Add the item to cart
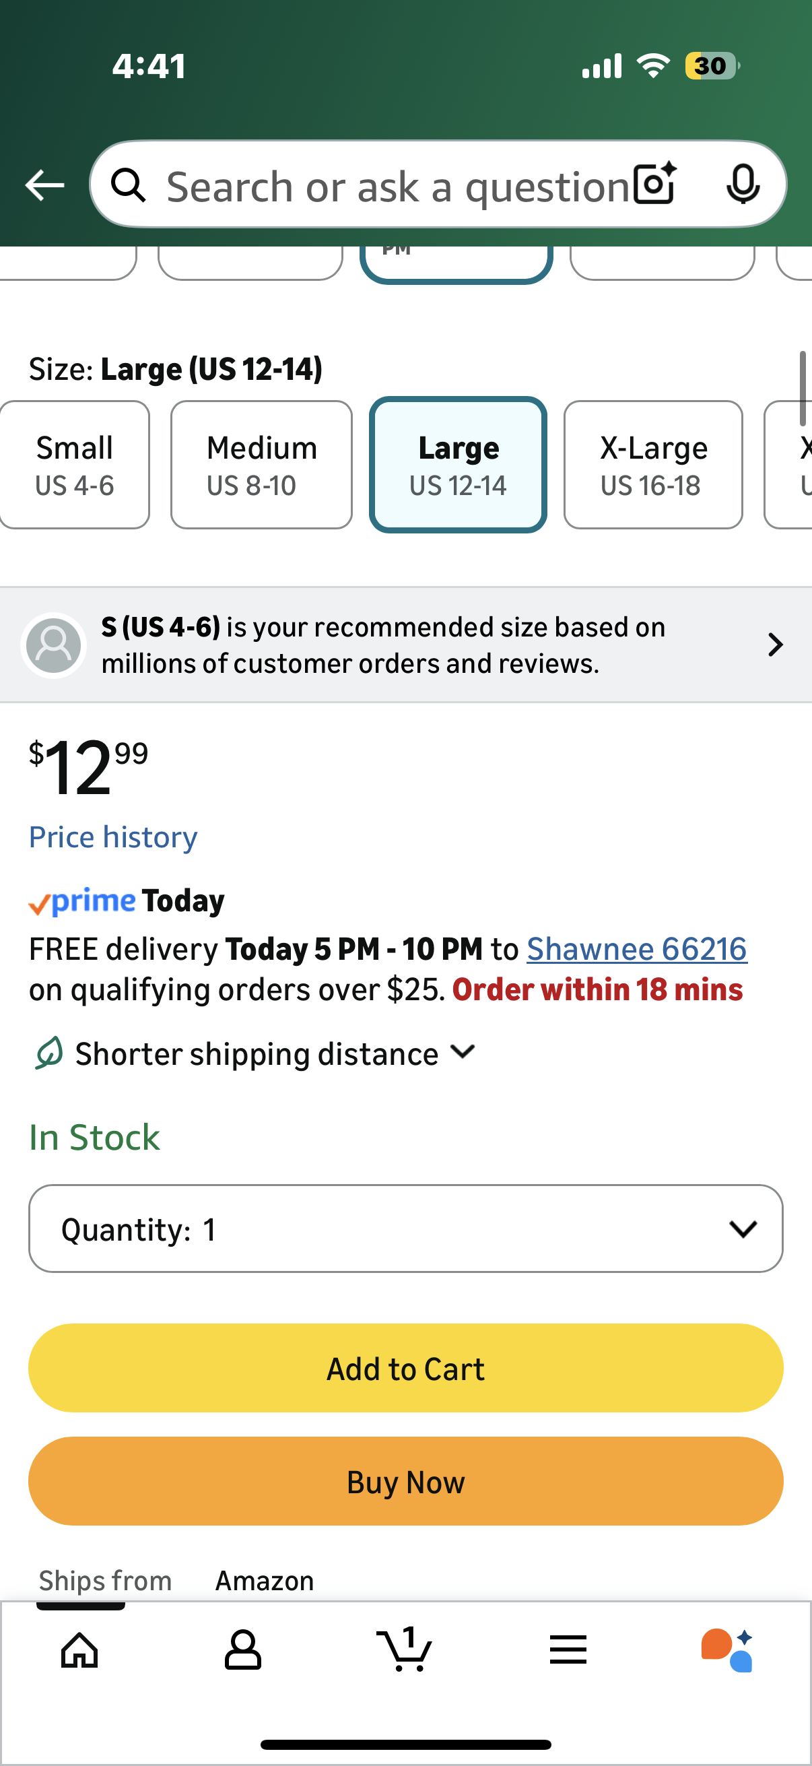Viewport: 812px width, 1766px height. click(405, 1368)
